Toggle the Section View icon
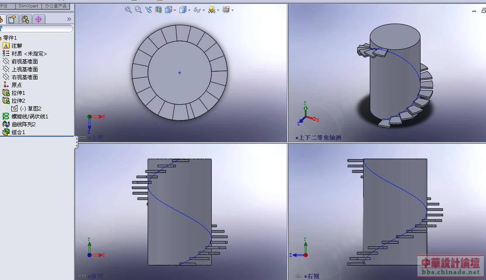Image resolution: width=486 pixels, height=280 pixels. [x=158, y=10]
